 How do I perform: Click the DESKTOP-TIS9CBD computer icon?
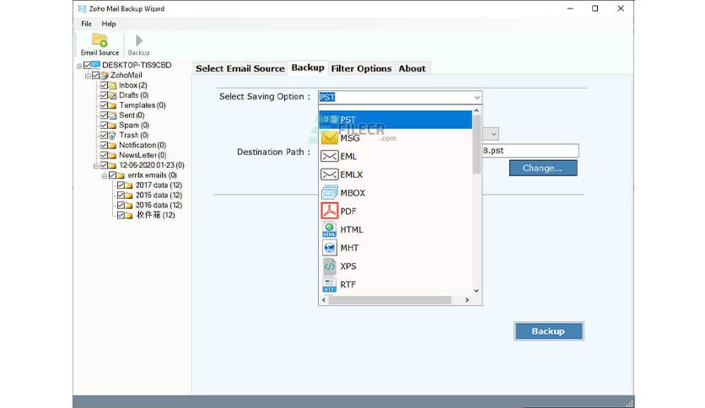coord(96,65)
